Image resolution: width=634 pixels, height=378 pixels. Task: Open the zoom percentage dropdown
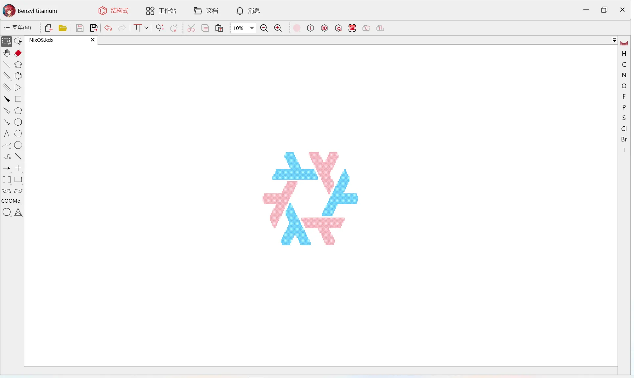[244, 28]
